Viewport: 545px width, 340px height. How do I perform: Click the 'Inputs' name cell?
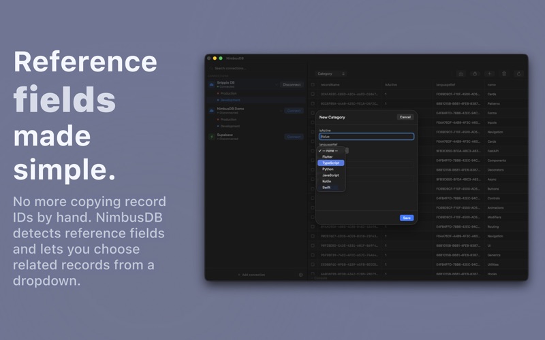coord(492,122)
